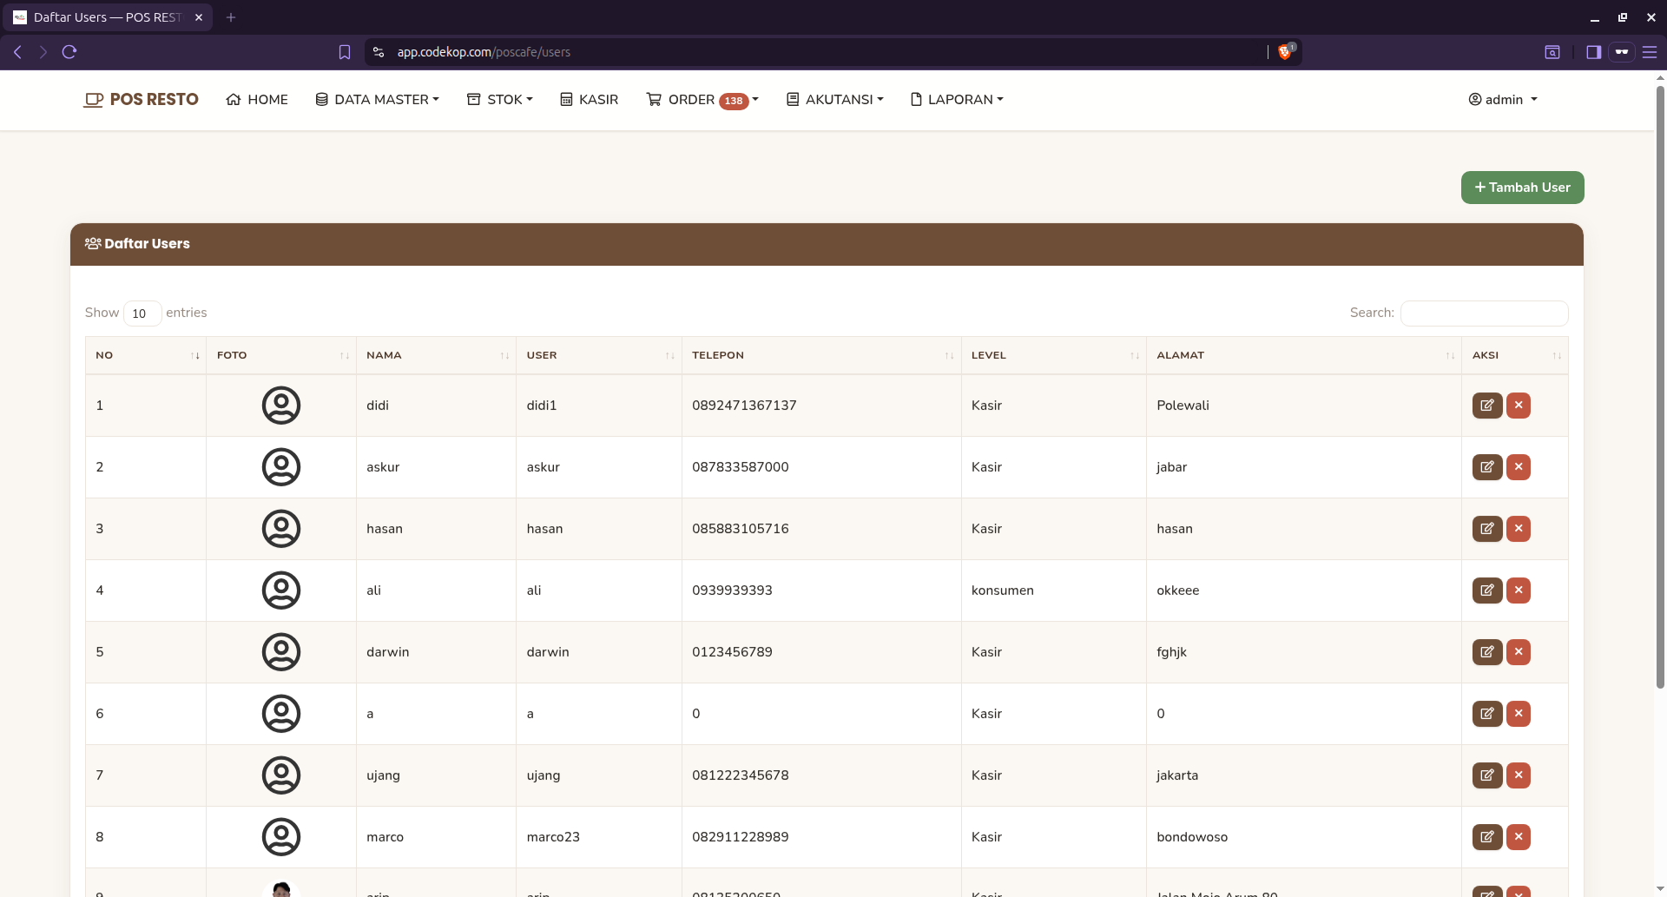Viewport: 1667px width, 897px height.
Task: Delete the user with phone 0
Action: [1518, 714]
